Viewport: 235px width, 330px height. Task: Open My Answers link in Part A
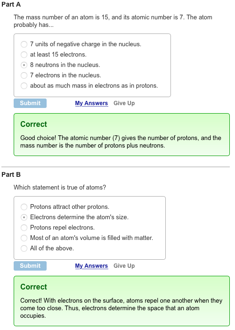coord(91,103)
